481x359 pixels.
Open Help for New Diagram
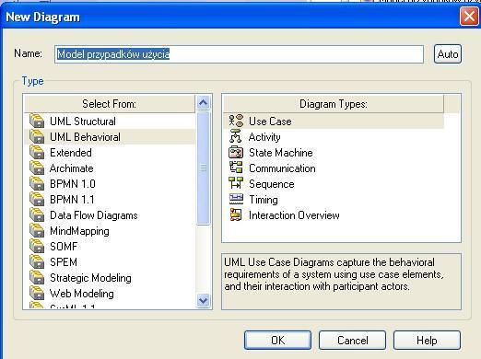(427, 340)
